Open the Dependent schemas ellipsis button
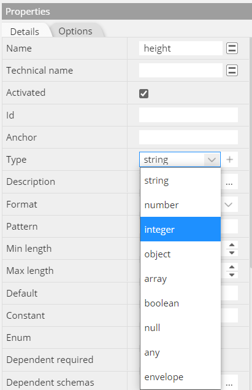 229,382
